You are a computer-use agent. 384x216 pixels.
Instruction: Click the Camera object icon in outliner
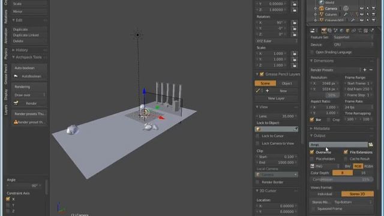[x=322, y=8]
